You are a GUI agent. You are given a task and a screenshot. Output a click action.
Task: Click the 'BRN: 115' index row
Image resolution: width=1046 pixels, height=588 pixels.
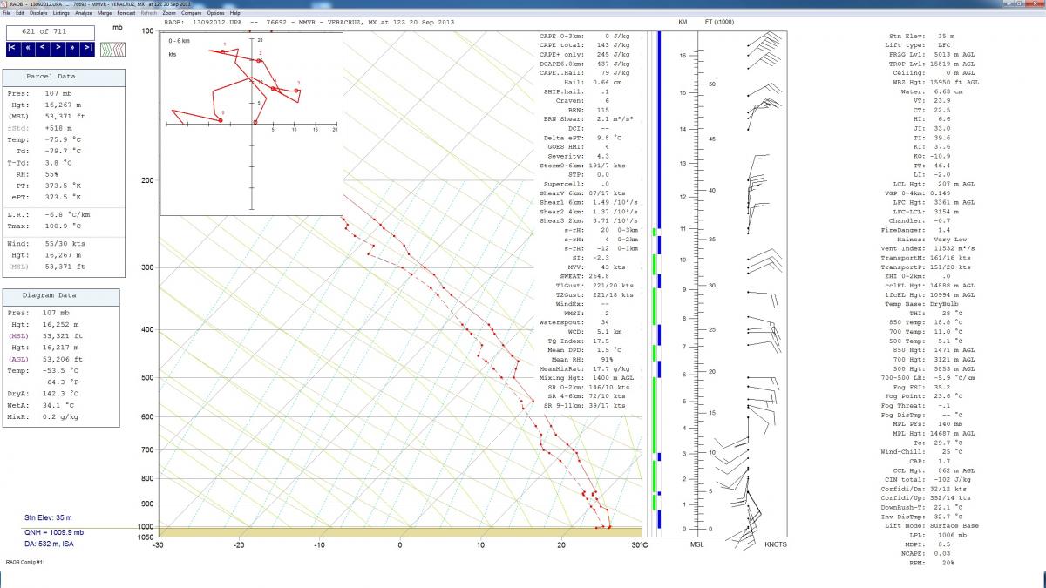(586, 110)
